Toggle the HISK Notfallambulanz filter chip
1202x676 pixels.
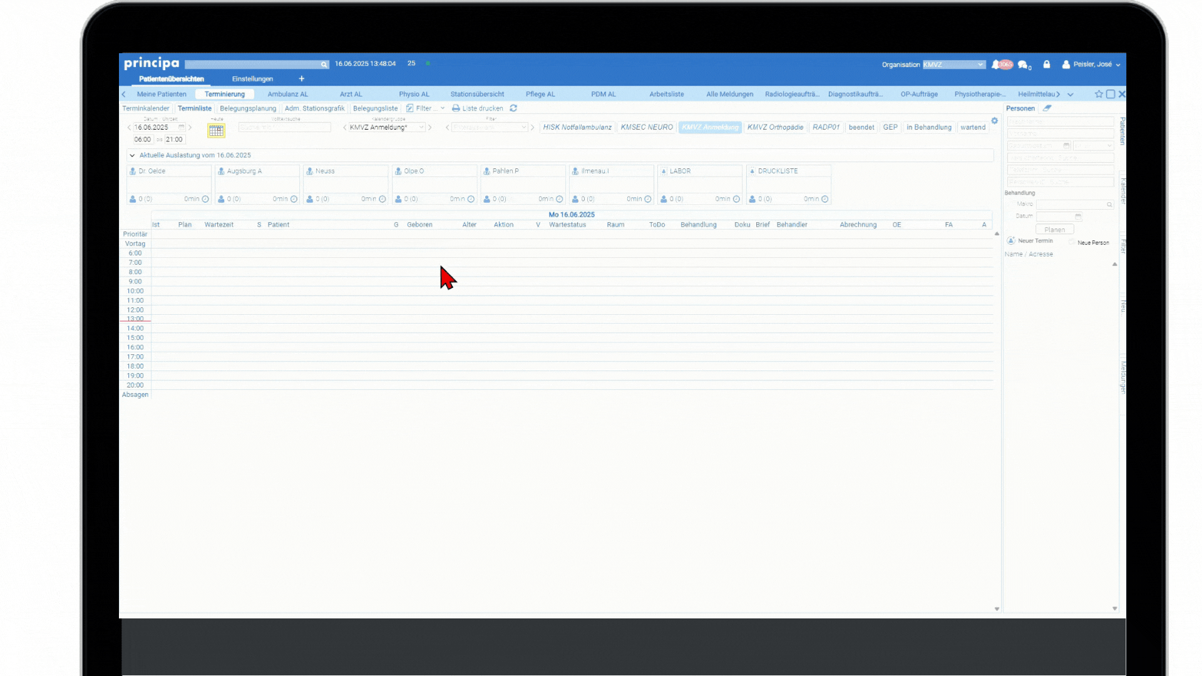(x=577, y=127)
